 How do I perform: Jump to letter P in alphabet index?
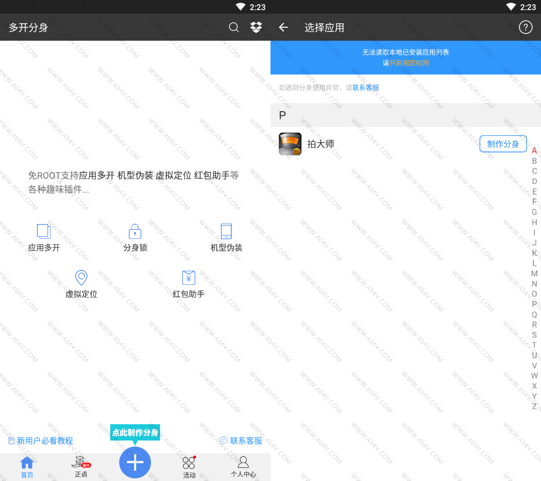pyautogui.click(x=534, y=304)
